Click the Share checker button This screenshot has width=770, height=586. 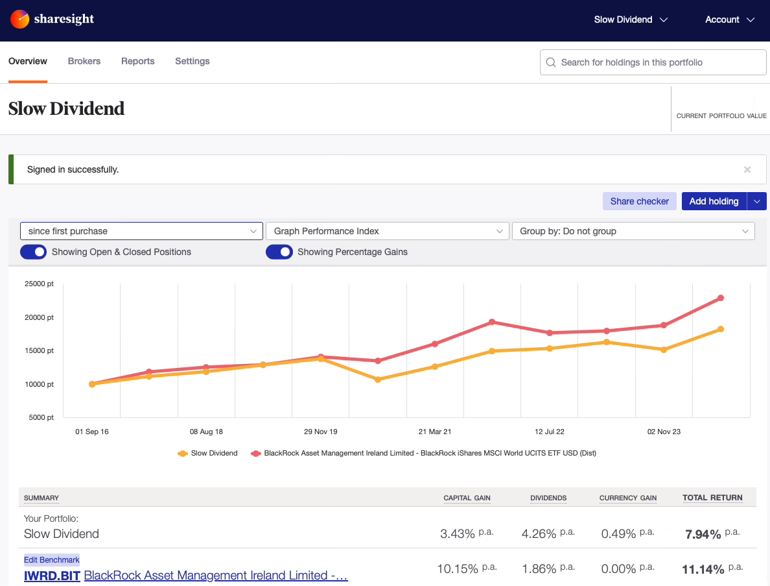pyautogui.click(x=639, y=201)
